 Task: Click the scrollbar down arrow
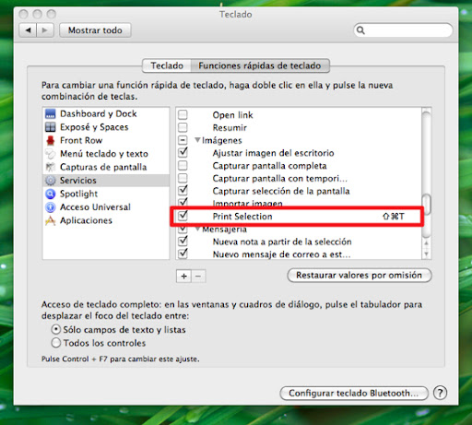pos(427,254)
